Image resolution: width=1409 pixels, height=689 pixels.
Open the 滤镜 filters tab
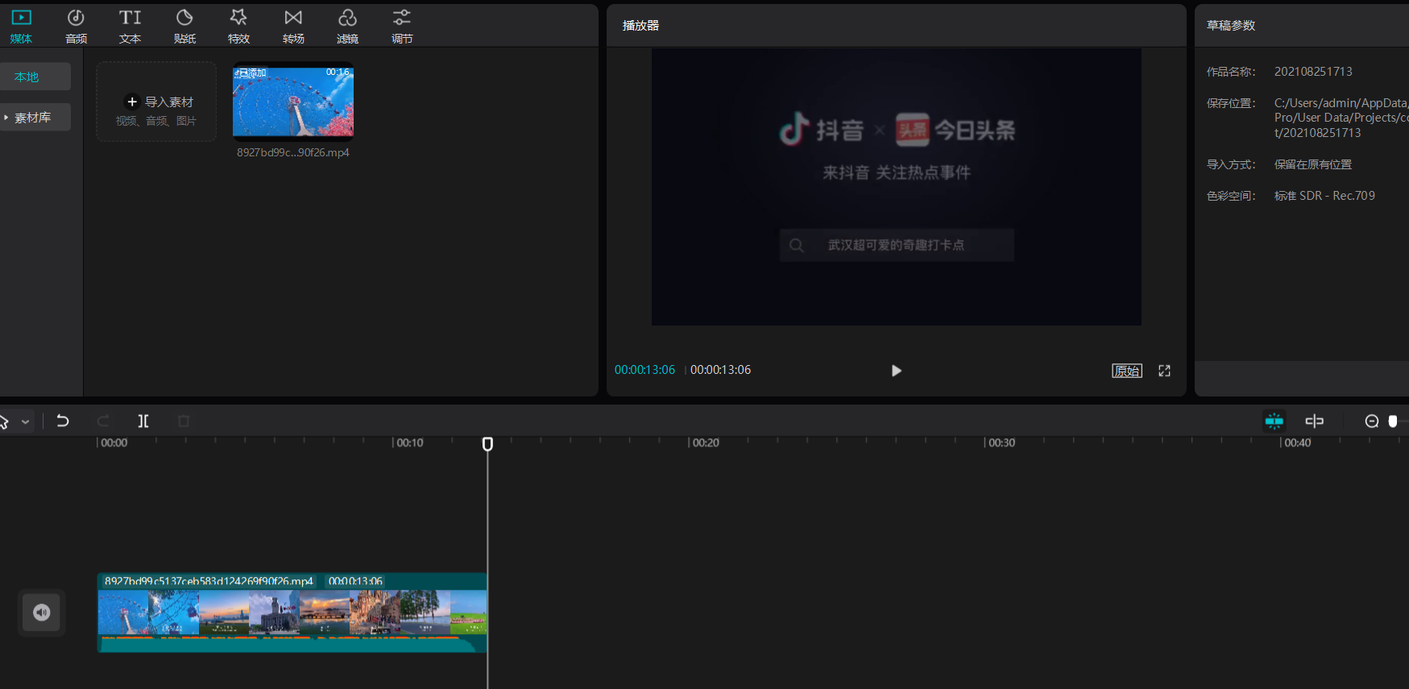tap(347, 26)
